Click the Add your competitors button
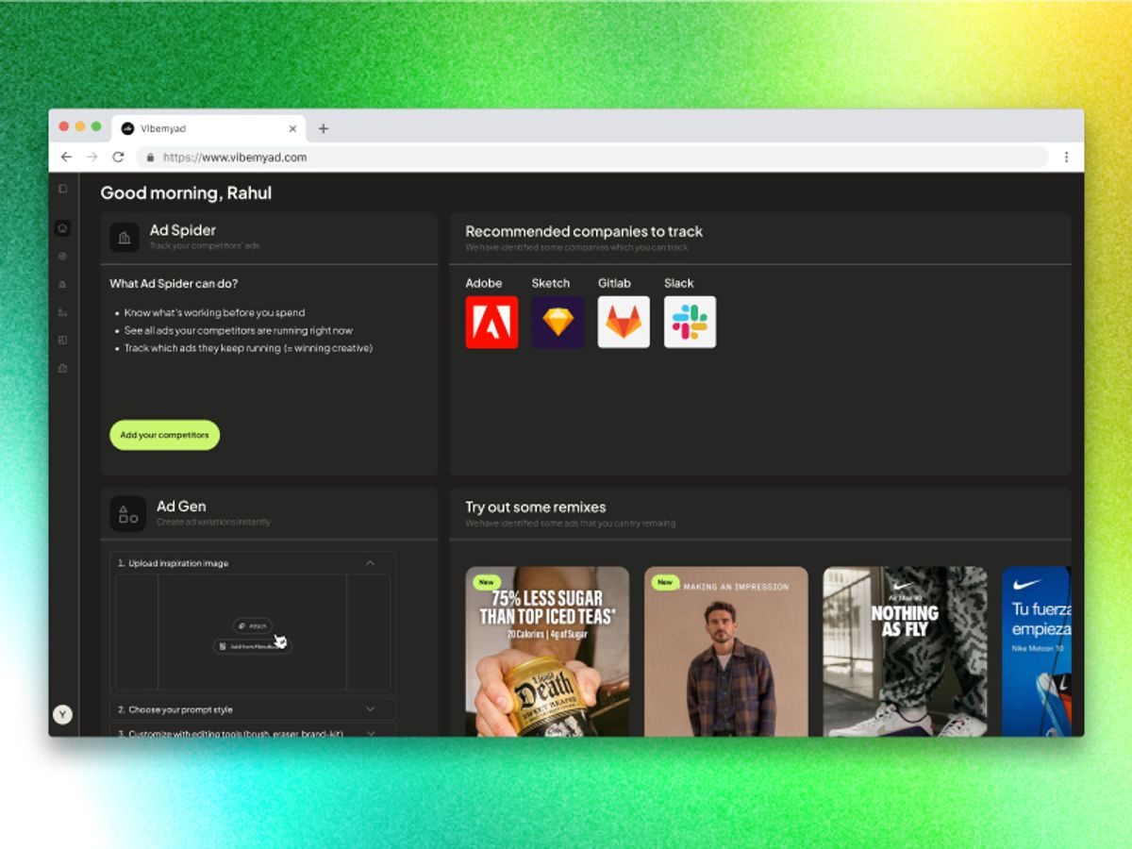1132x849 pixels. (x=164, y=435)
